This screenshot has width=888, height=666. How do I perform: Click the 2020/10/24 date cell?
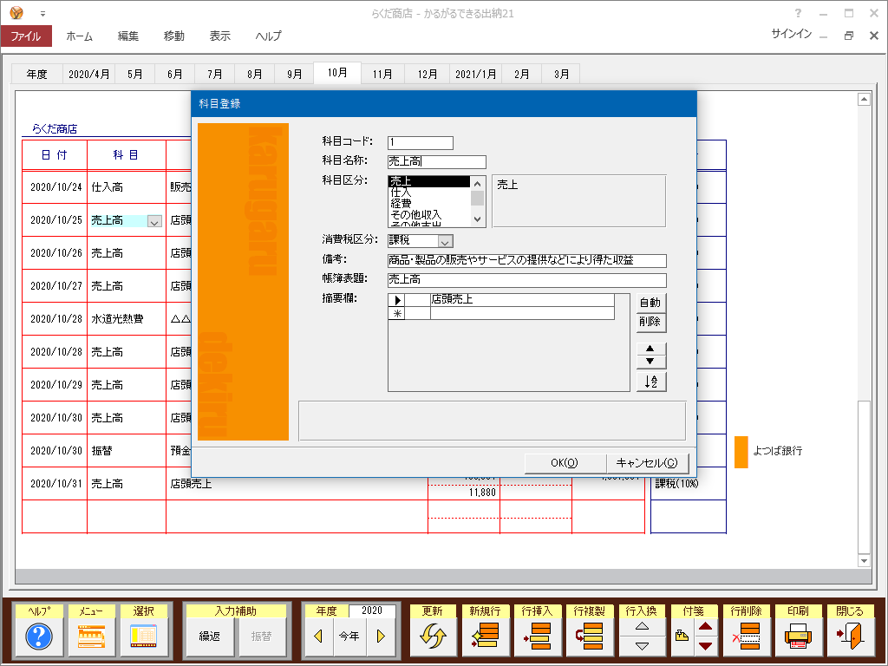(x=55, y=187)
